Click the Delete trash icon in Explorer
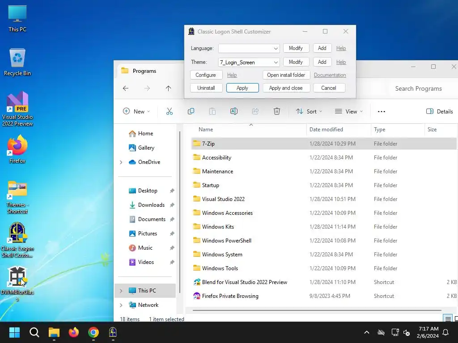 [276, 111]
